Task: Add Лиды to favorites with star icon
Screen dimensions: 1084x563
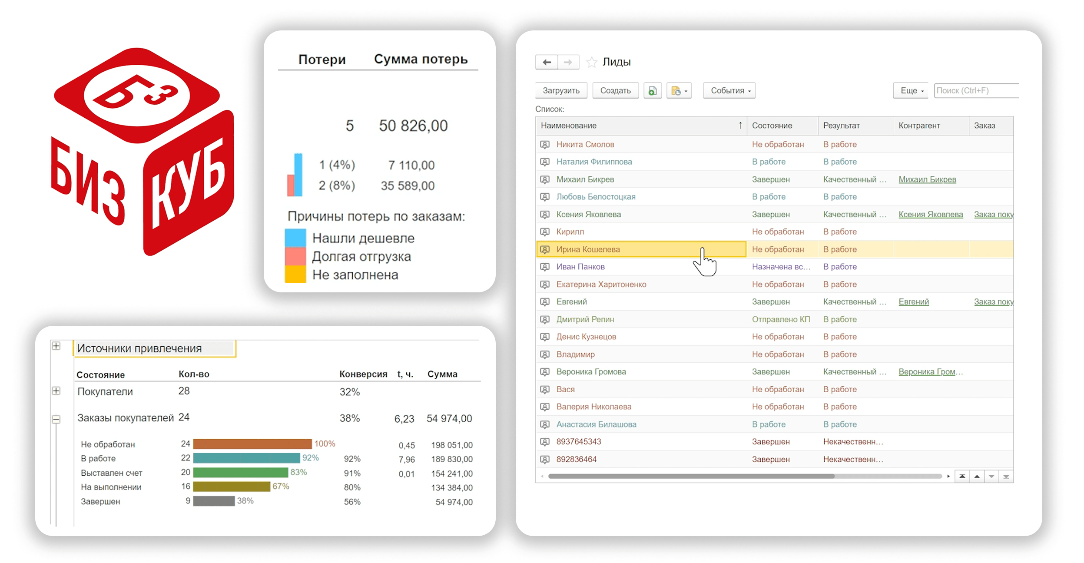Action: pyautogui.click(x=591, y=62)
